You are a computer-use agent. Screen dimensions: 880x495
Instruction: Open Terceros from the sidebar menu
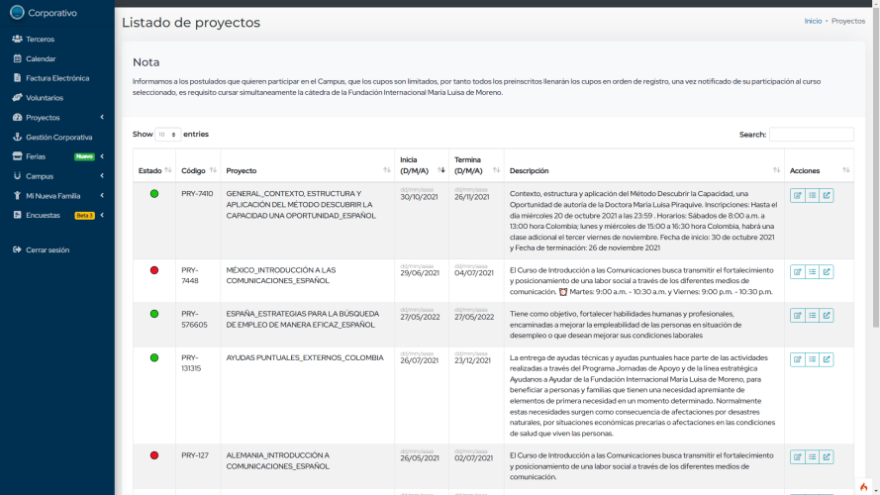click(x=40, y=39)
